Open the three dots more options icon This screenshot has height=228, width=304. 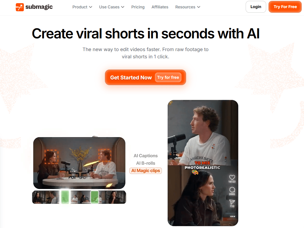(x=233, y=216)
